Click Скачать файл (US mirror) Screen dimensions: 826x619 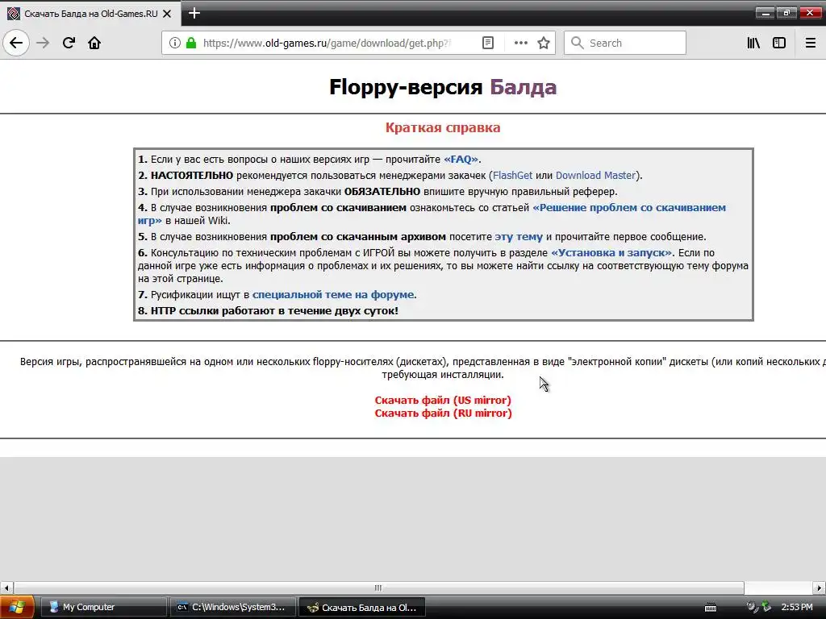[443, 400]
